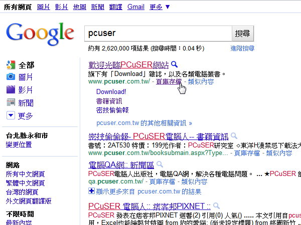This screenshot has width=301, height=225.
Task: Select sidebar 影片 filter
Action: [26, 90]
